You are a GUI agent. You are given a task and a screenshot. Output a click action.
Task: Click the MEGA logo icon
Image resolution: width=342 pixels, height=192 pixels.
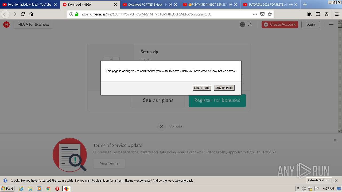(x=6, y=25)
